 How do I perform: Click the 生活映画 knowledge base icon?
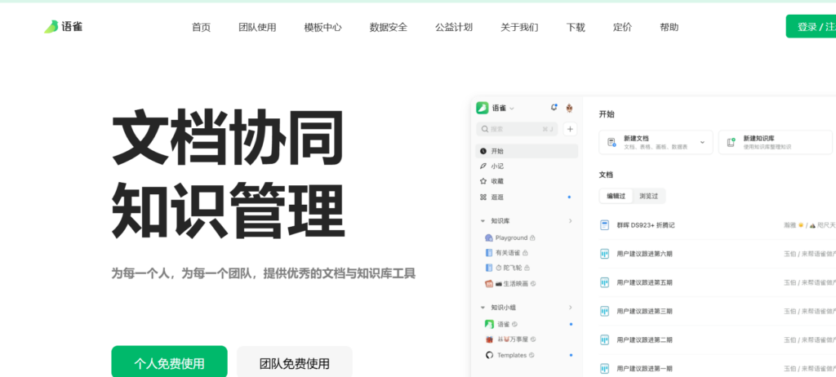click(489, 284)
